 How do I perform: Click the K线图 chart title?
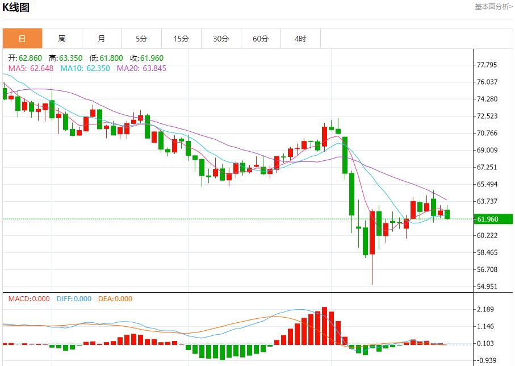pyautogui.click(x=16, y=7)
